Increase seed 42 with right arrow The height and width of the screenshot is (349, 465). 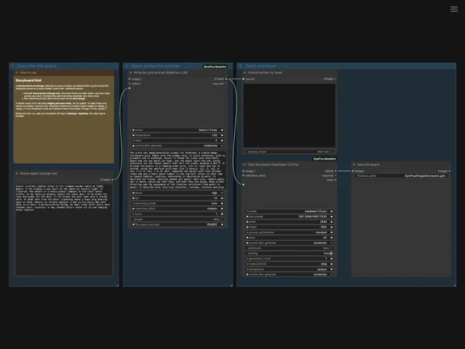click(331, 238)
